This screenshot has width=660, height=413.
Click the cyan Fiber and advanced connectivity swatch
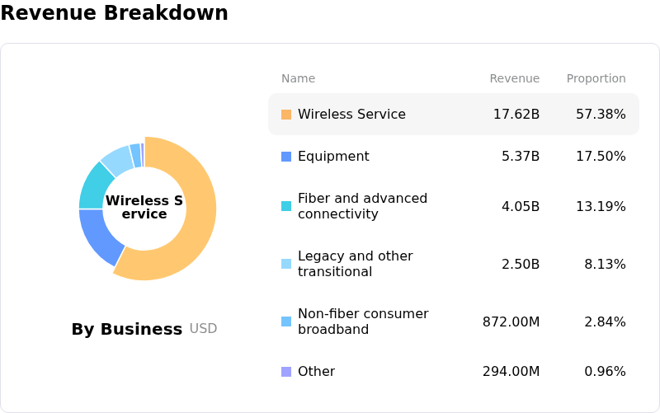[x=286, y=206]
